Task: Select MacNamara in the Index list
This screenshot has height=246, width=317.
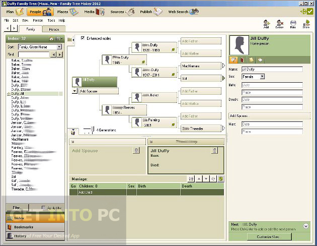Action: point(20,139)
